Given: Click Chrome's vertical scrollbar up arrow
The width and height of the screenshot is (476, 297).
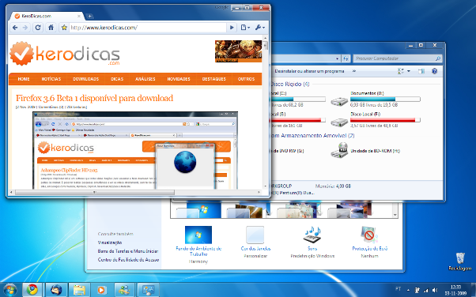Looking at the screenshot, I should 266,38.
